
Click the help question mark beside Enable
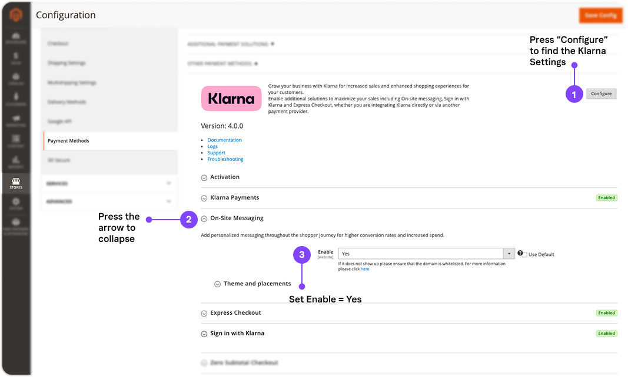(x=520, y=254)
